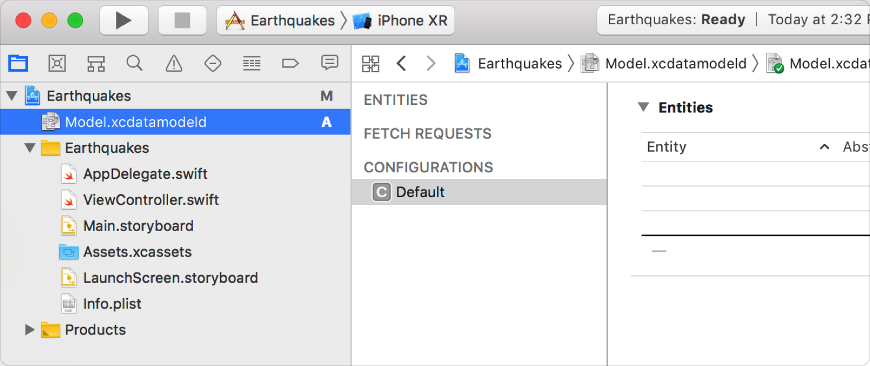Collapse the Earthquakes project root
This screenshot has width=870, height=366.
pyautogui.click(x=12, y=96)
